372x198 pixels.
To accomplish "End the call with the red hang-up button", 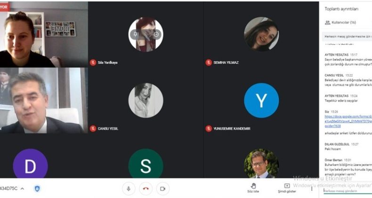I will pyautogui.click(x=146, y=189).
